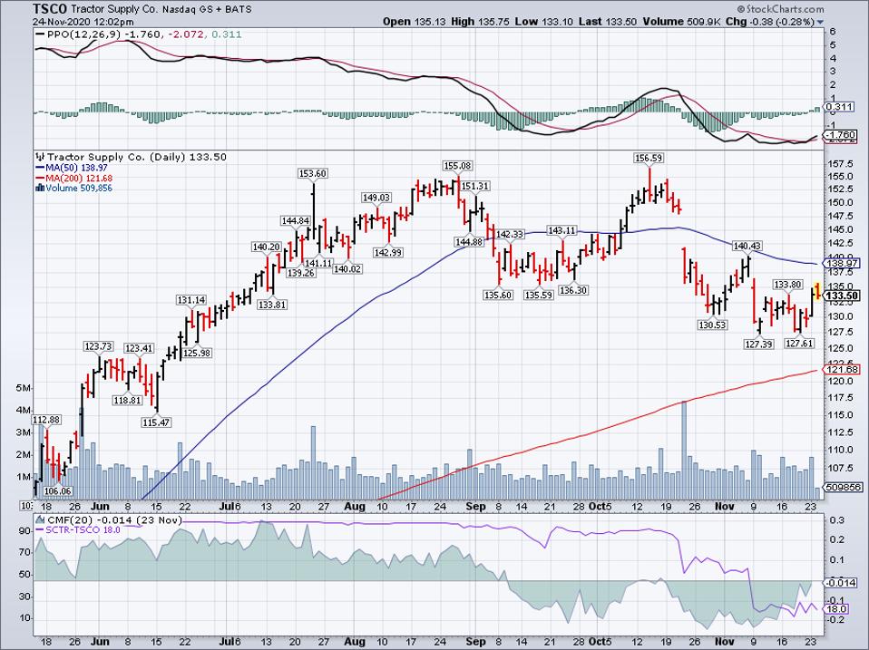The width and height of the screenshot is (869, 650).
Task: Click the 509856 volume axis tag
Action: (843, 487)
